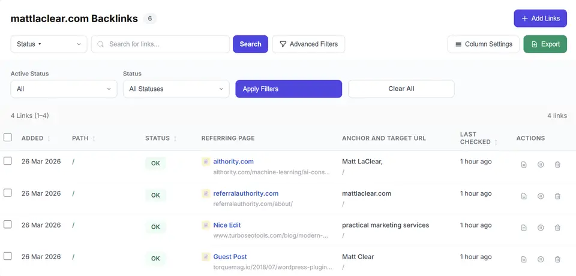The height and width of the screenshot is (276, 576).
Task: Click page icon beside referralauthority.com
Action: pos(206,193)
